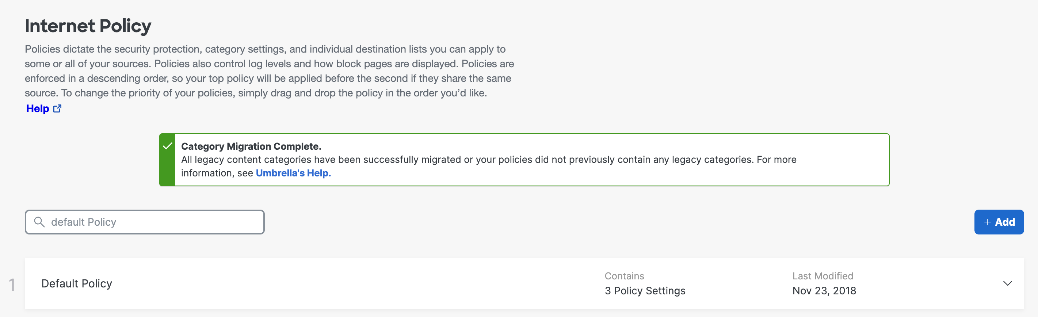Click the 3 Policy Settings text
This screenshot has height=317, width=1038.
tap(645, 291)
